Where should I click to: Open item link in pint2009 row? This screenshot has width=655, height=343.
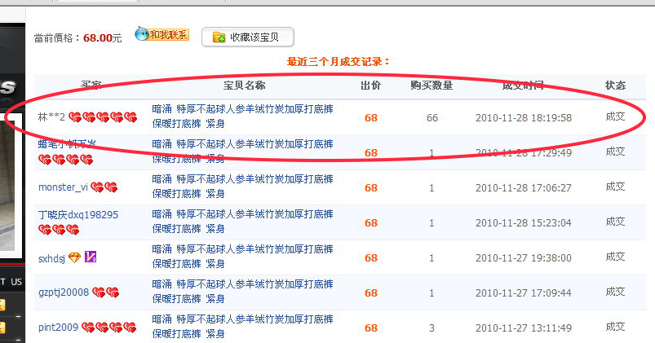pyautogui.click(x=242, y=327)
